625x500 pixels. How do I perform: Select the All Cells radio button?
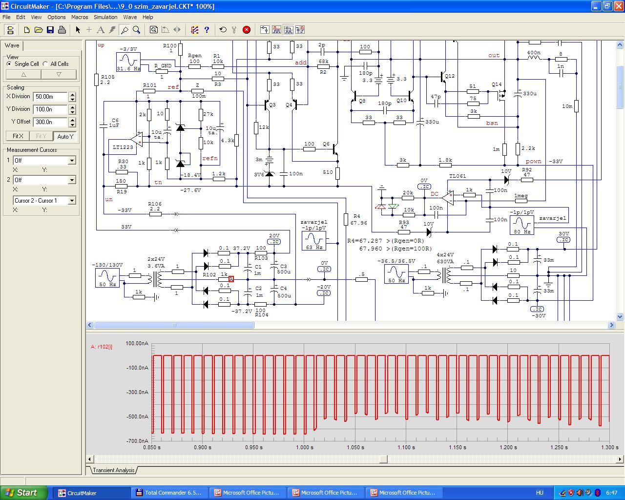click(x=45, y=64)
